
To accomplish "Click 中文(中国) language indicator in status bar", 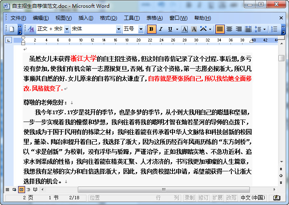I will 253,198.
